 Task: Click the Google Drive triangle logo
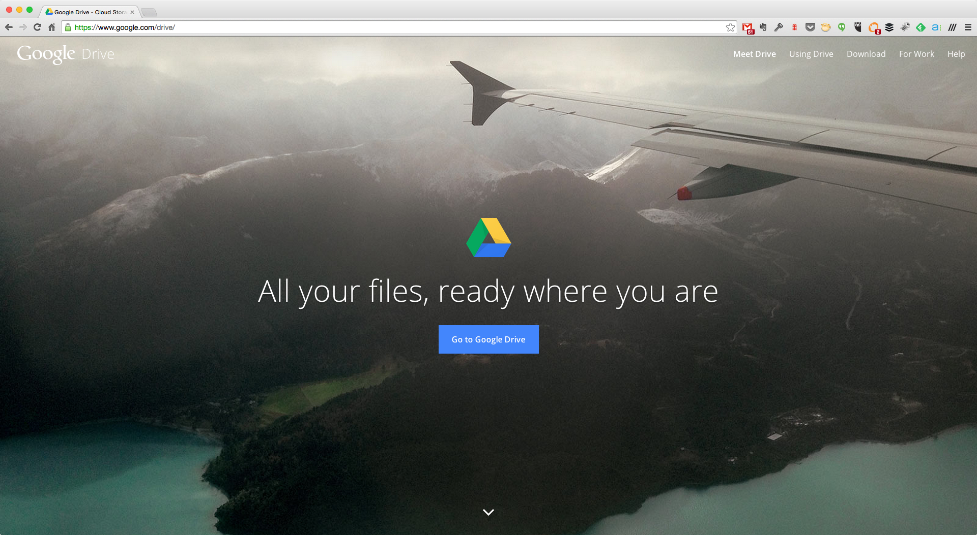(x=489, y=238)
